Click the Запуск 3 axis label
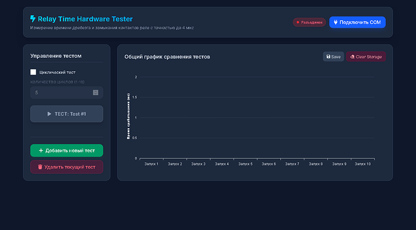The image size is (416, 230). 198,164
